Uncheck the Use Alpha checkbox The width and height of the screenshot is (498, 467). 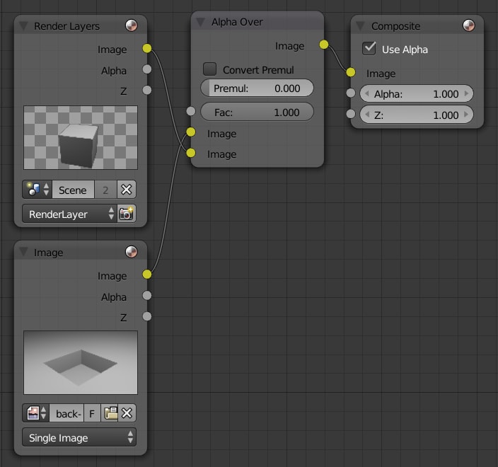click(x=369, y=49)
